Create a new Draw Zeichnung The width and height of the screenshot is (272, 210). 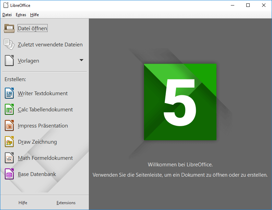pos(37,142)
